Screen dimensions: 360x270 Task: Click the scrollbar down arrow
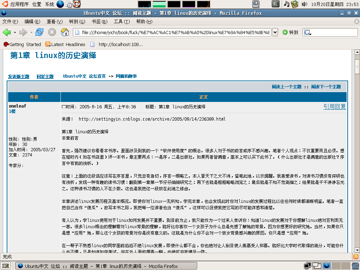(x=357, y=250)
